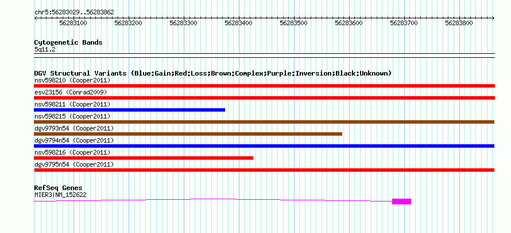511x233 pixels.
Task: Click the nsv598216 (Cooper2011) label
Action: 72,152
